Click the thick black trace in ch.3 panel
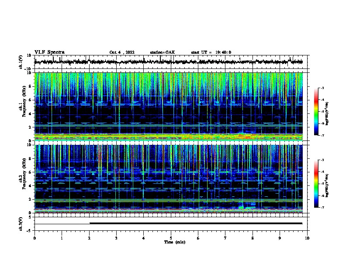Image resolution: width=346 pixels, height=267 pixels. point(196,223)
